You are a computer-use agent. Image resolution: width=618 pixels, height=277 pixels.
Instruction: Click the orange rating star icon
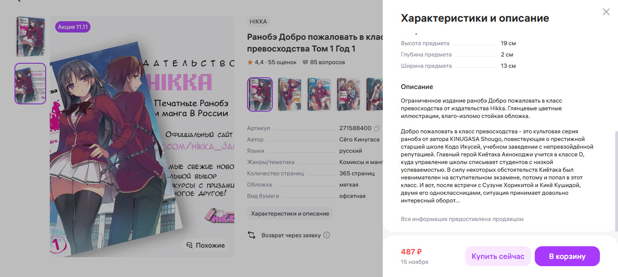[250, 62]
